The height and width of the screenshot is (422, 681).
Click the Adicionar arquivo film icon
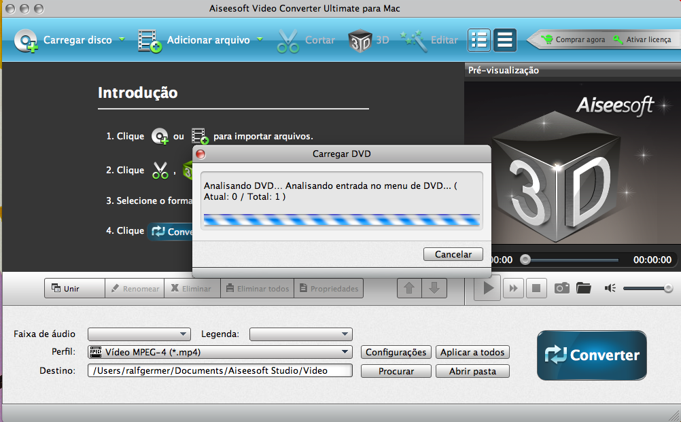[150, 41]
